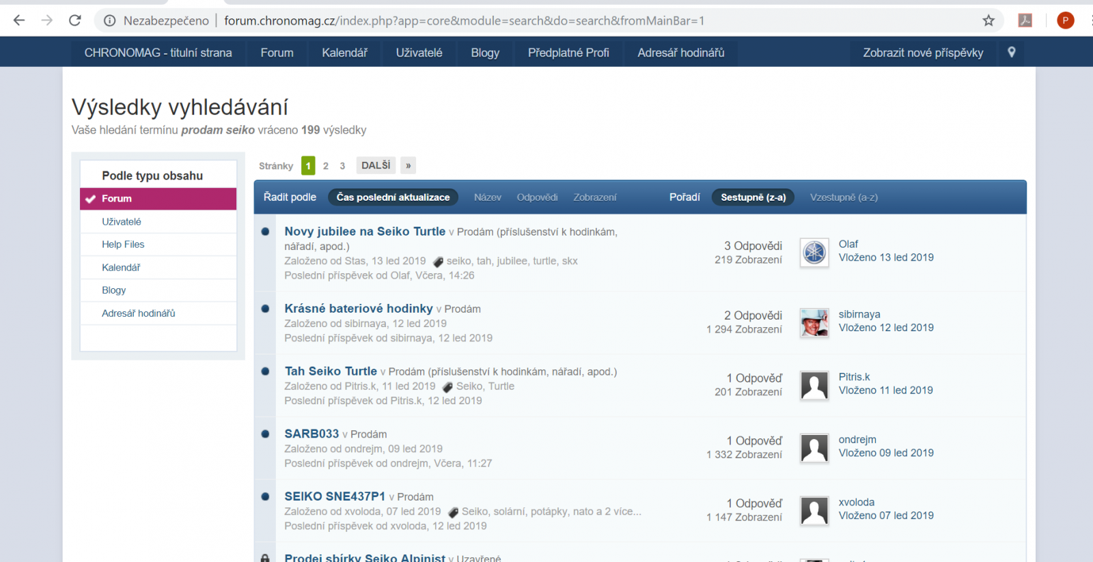Click the unread dot beside Novy jubilee topic

[x=265, y=231]
